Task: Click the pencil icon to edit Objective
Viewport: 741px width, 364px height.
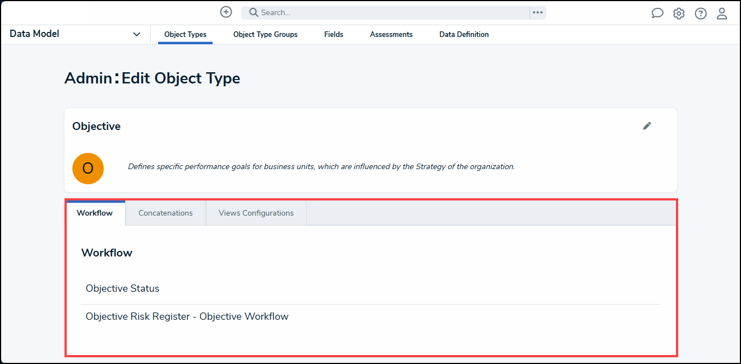Action: [x=647, y=126]
